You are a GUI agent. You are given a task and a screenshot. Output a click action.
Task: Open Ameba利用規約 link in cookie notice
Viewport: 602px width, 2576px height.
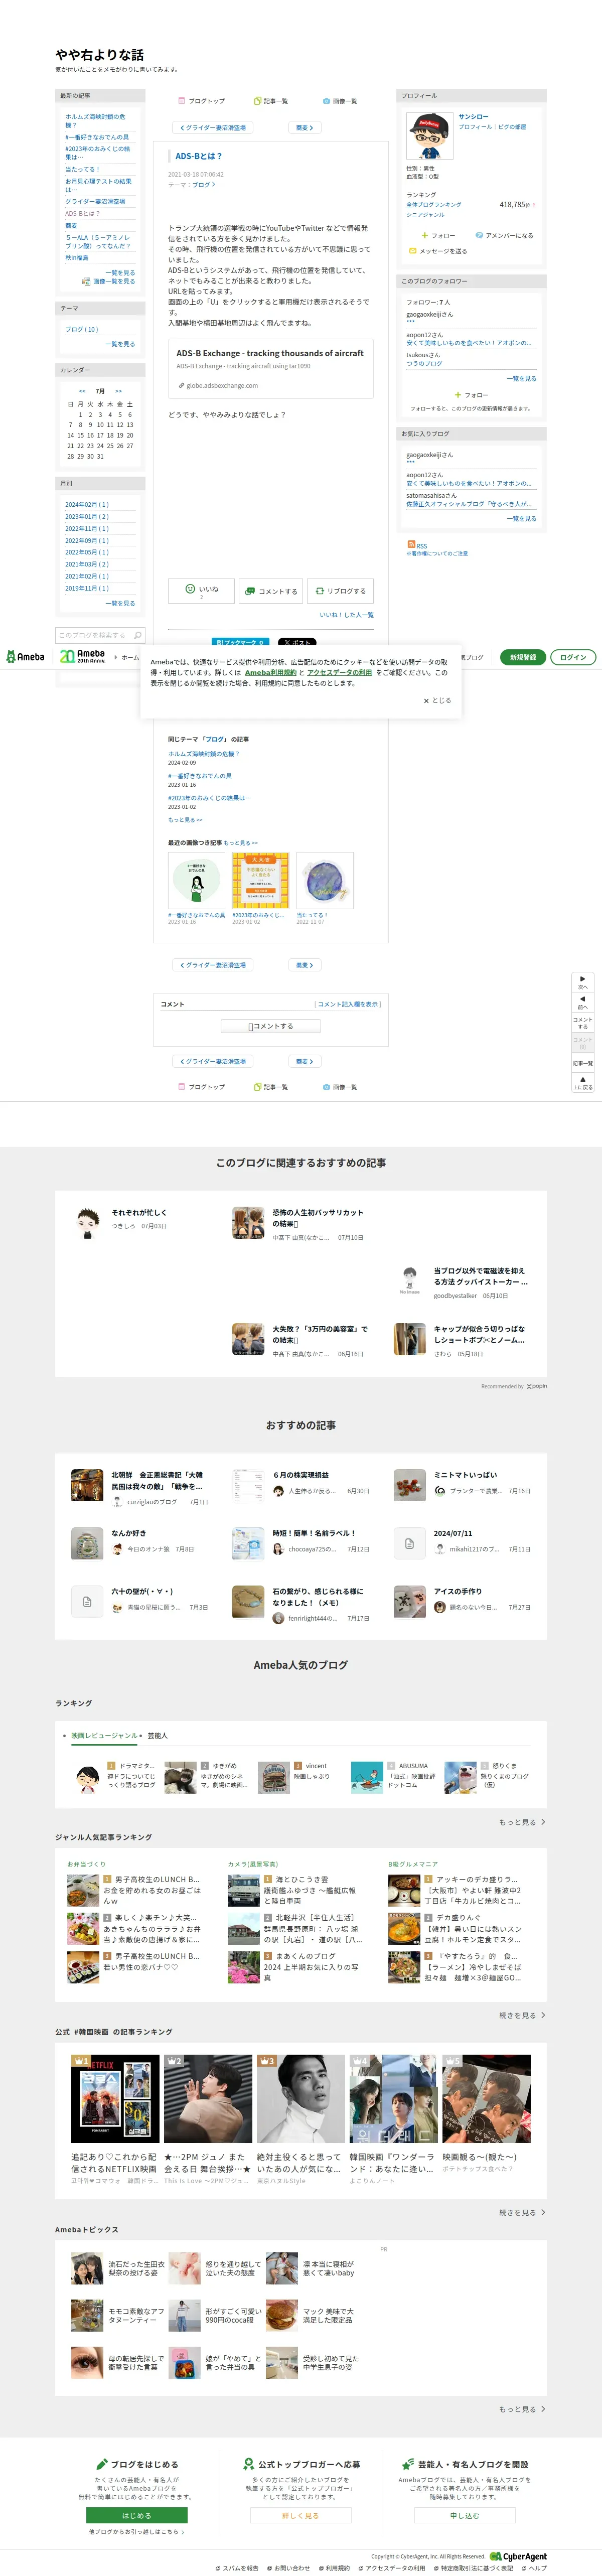tap(271, 672)
